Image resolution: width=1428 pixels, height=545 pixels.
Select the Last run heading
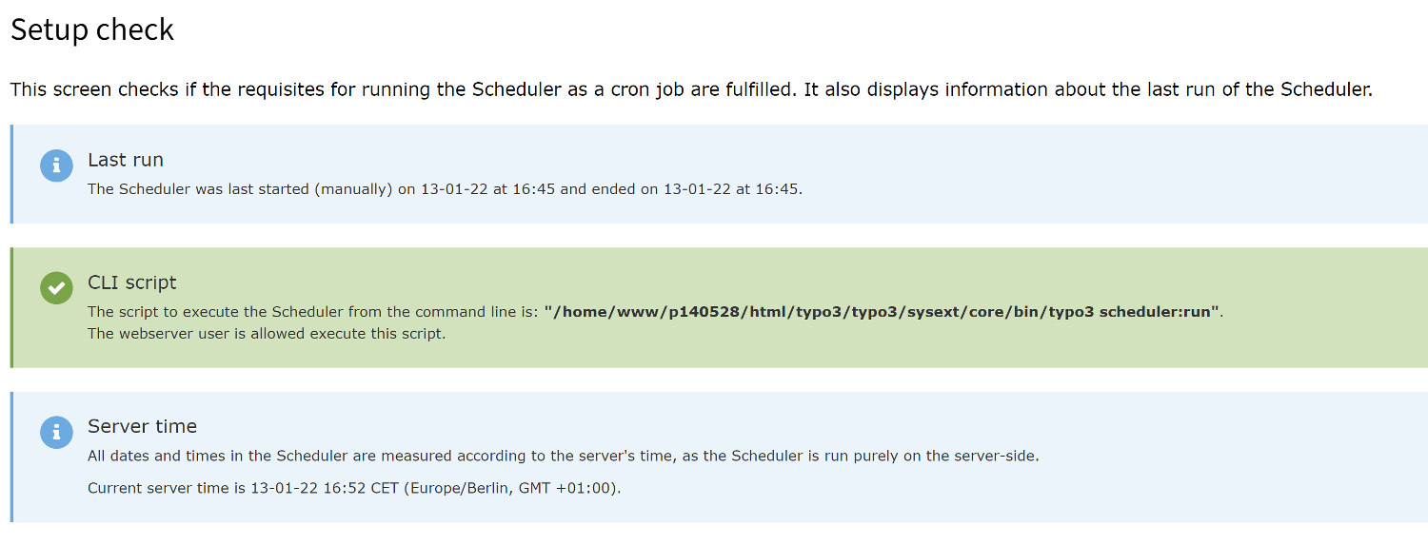(126, 160)
